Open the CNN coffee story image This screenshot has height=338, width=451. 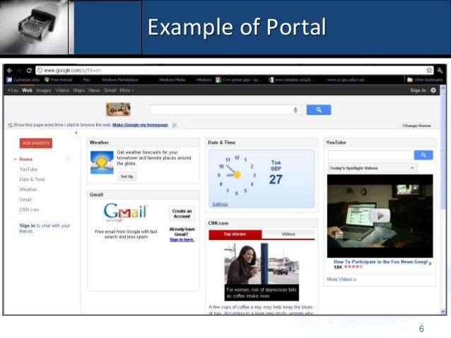coord(262,272)
